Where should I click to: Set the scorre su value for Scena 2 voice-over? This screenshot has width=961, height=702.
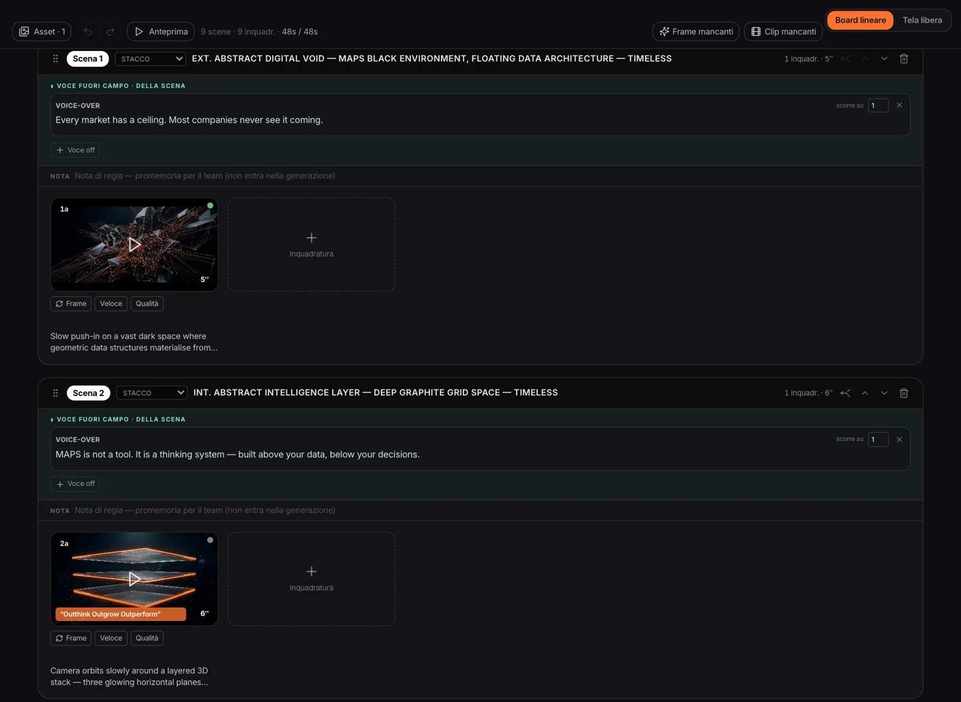tap(878, 439)
